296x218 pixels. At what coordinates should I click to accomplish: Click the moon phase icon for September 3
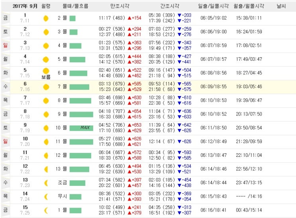click(x=46, y=46)
